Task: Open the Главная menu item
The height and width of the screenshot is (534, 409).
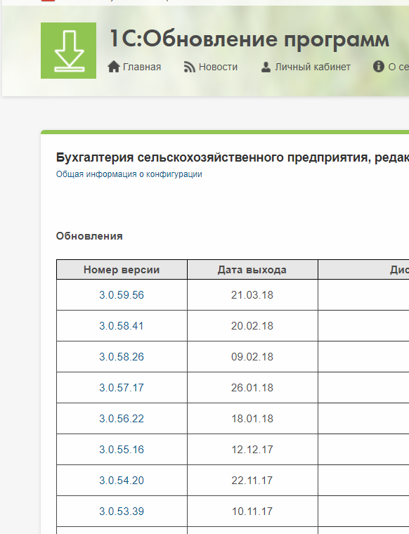Action: [x=142, y=67]
